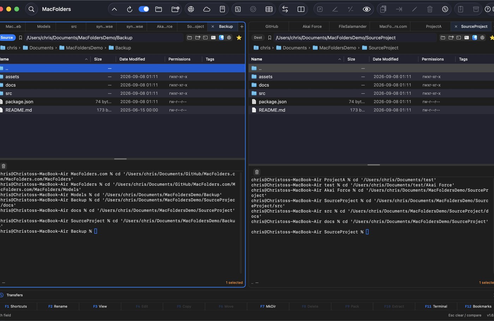Image resolution: width=494 pixels, height=321 pixels.
Task: Clear the left terminal with trash icon
Action: coord(4,166)
